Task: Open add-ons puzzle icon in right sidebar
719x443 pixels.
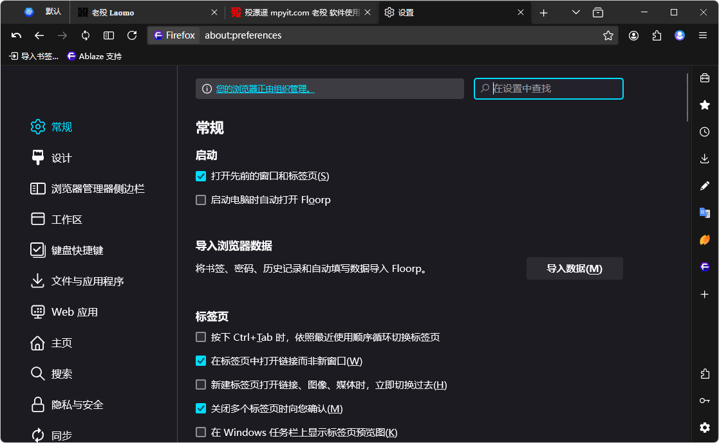Action: click(x=705, y=374)
